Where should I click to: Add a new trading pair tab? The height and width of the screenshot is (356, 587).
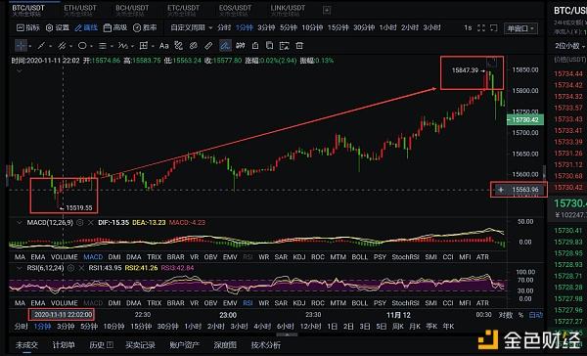[x=327, y=10]
